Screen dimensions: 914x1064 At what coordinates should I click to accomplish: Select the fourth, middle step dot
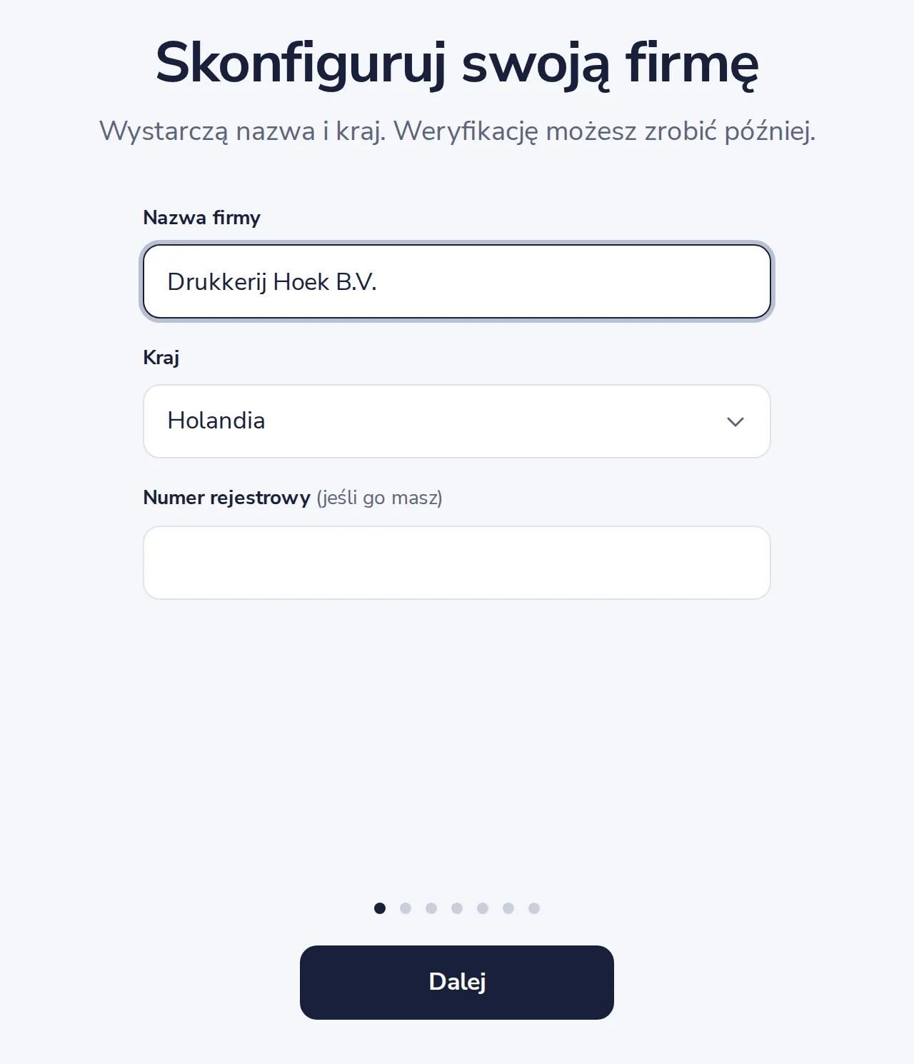[x=457, y=908]
